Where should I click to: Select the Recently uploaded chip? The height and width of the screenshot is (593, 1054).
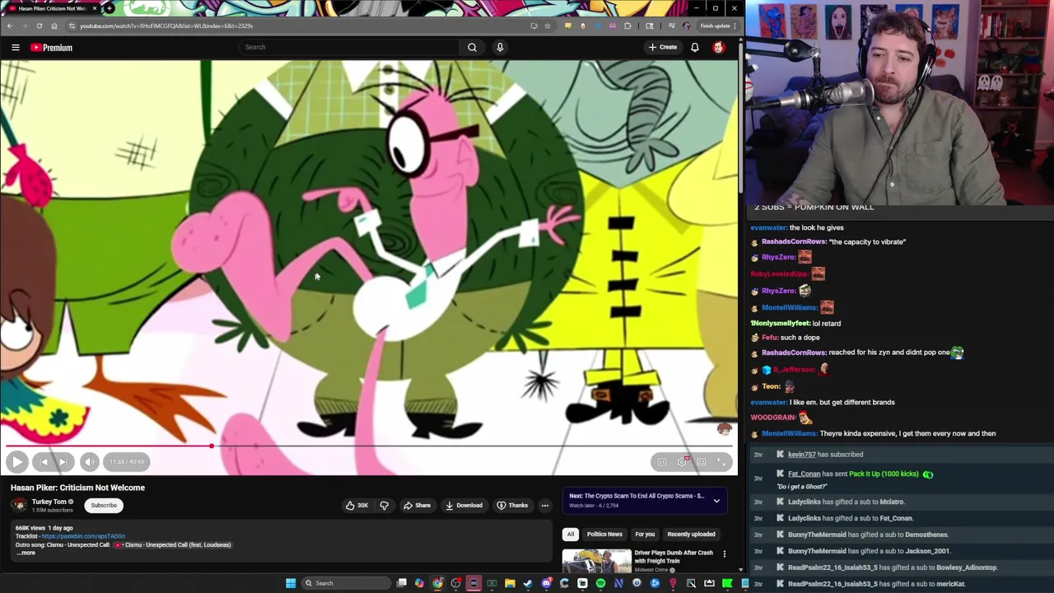point(691,535)
